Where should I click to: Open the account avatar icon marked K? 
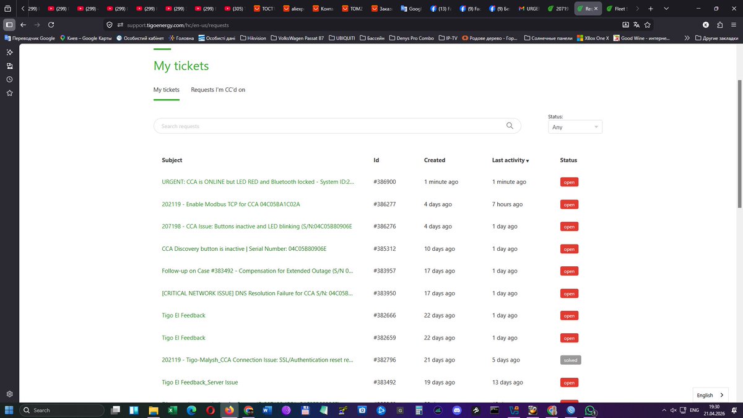pyautogui.click(x=706, y=25)
